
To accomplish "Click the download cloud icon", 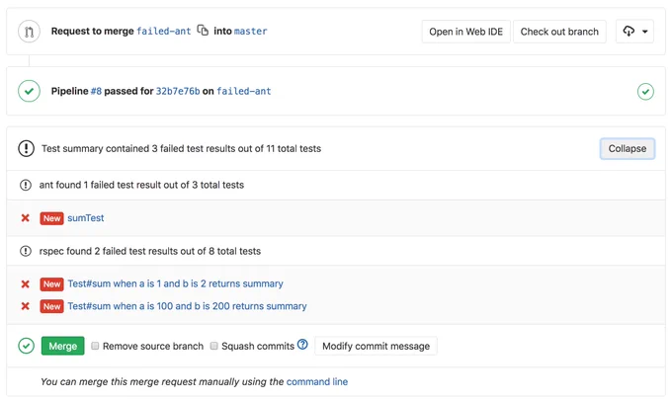I will (629, 32).
